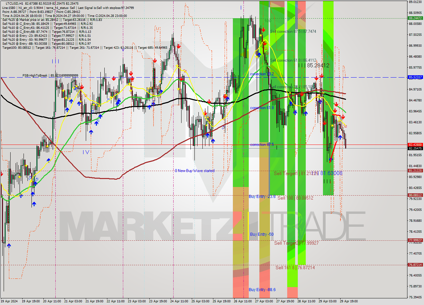The width and height of the screenshot is (424, 305).
Task: Click the '29 Apr 19:00' time axis label
Action: tap(349, 301)
